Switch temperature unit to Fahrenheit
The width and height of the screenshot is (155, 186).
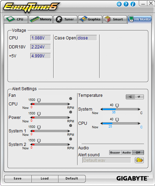139,97
